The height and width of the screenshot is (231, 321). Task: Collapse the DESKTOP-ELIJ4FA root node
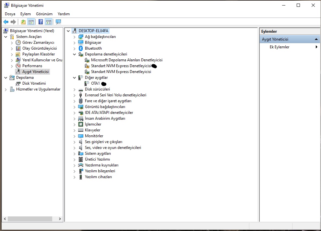[68, 31]
